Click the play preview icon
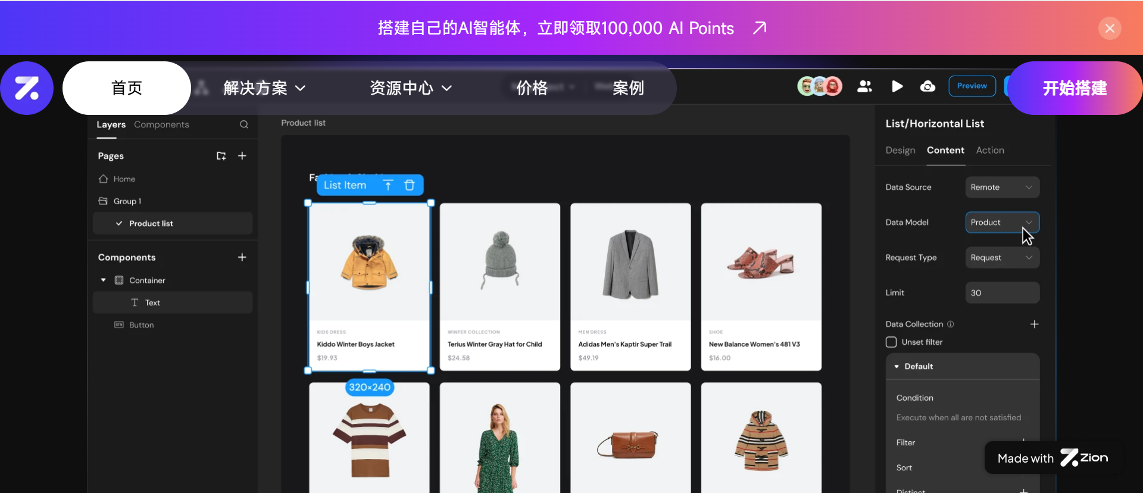Image resolution: width=1143 pixels, height=493 pixels. click(897, 86)
